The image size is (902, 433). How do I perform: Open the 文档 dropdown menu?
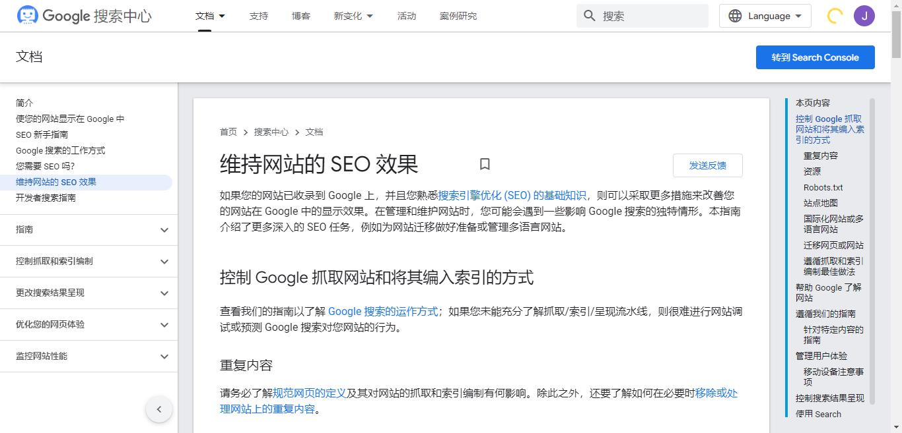[210, 15]
